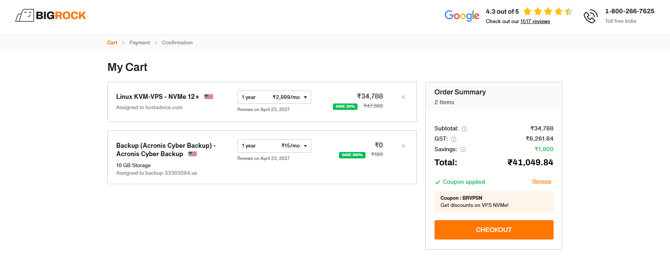The image size is (670, 263).
Task: Click coupon BRVPSN info box
Action: point(494,202)
